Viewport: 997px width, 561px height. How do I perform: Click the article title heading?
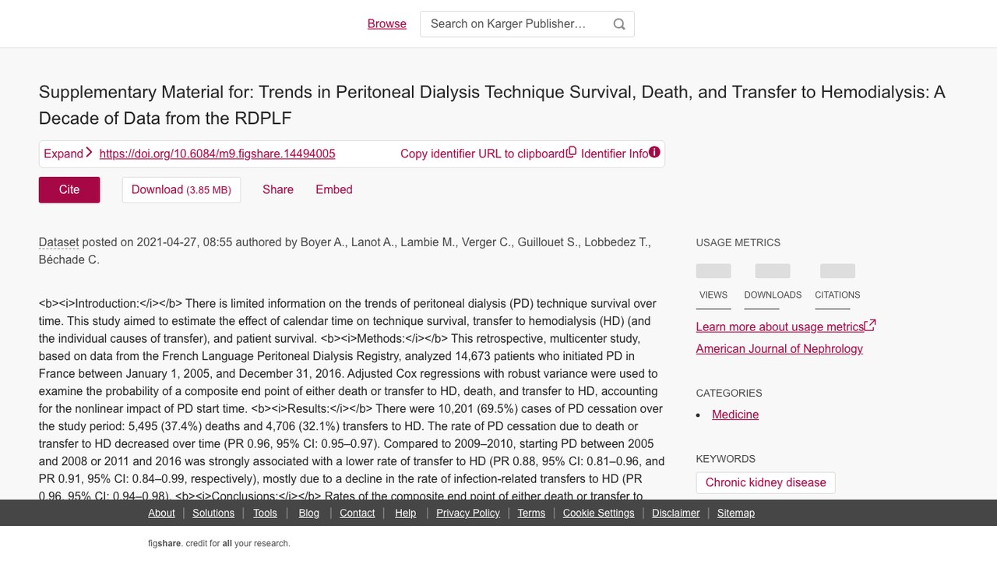(x=492, y=104)
